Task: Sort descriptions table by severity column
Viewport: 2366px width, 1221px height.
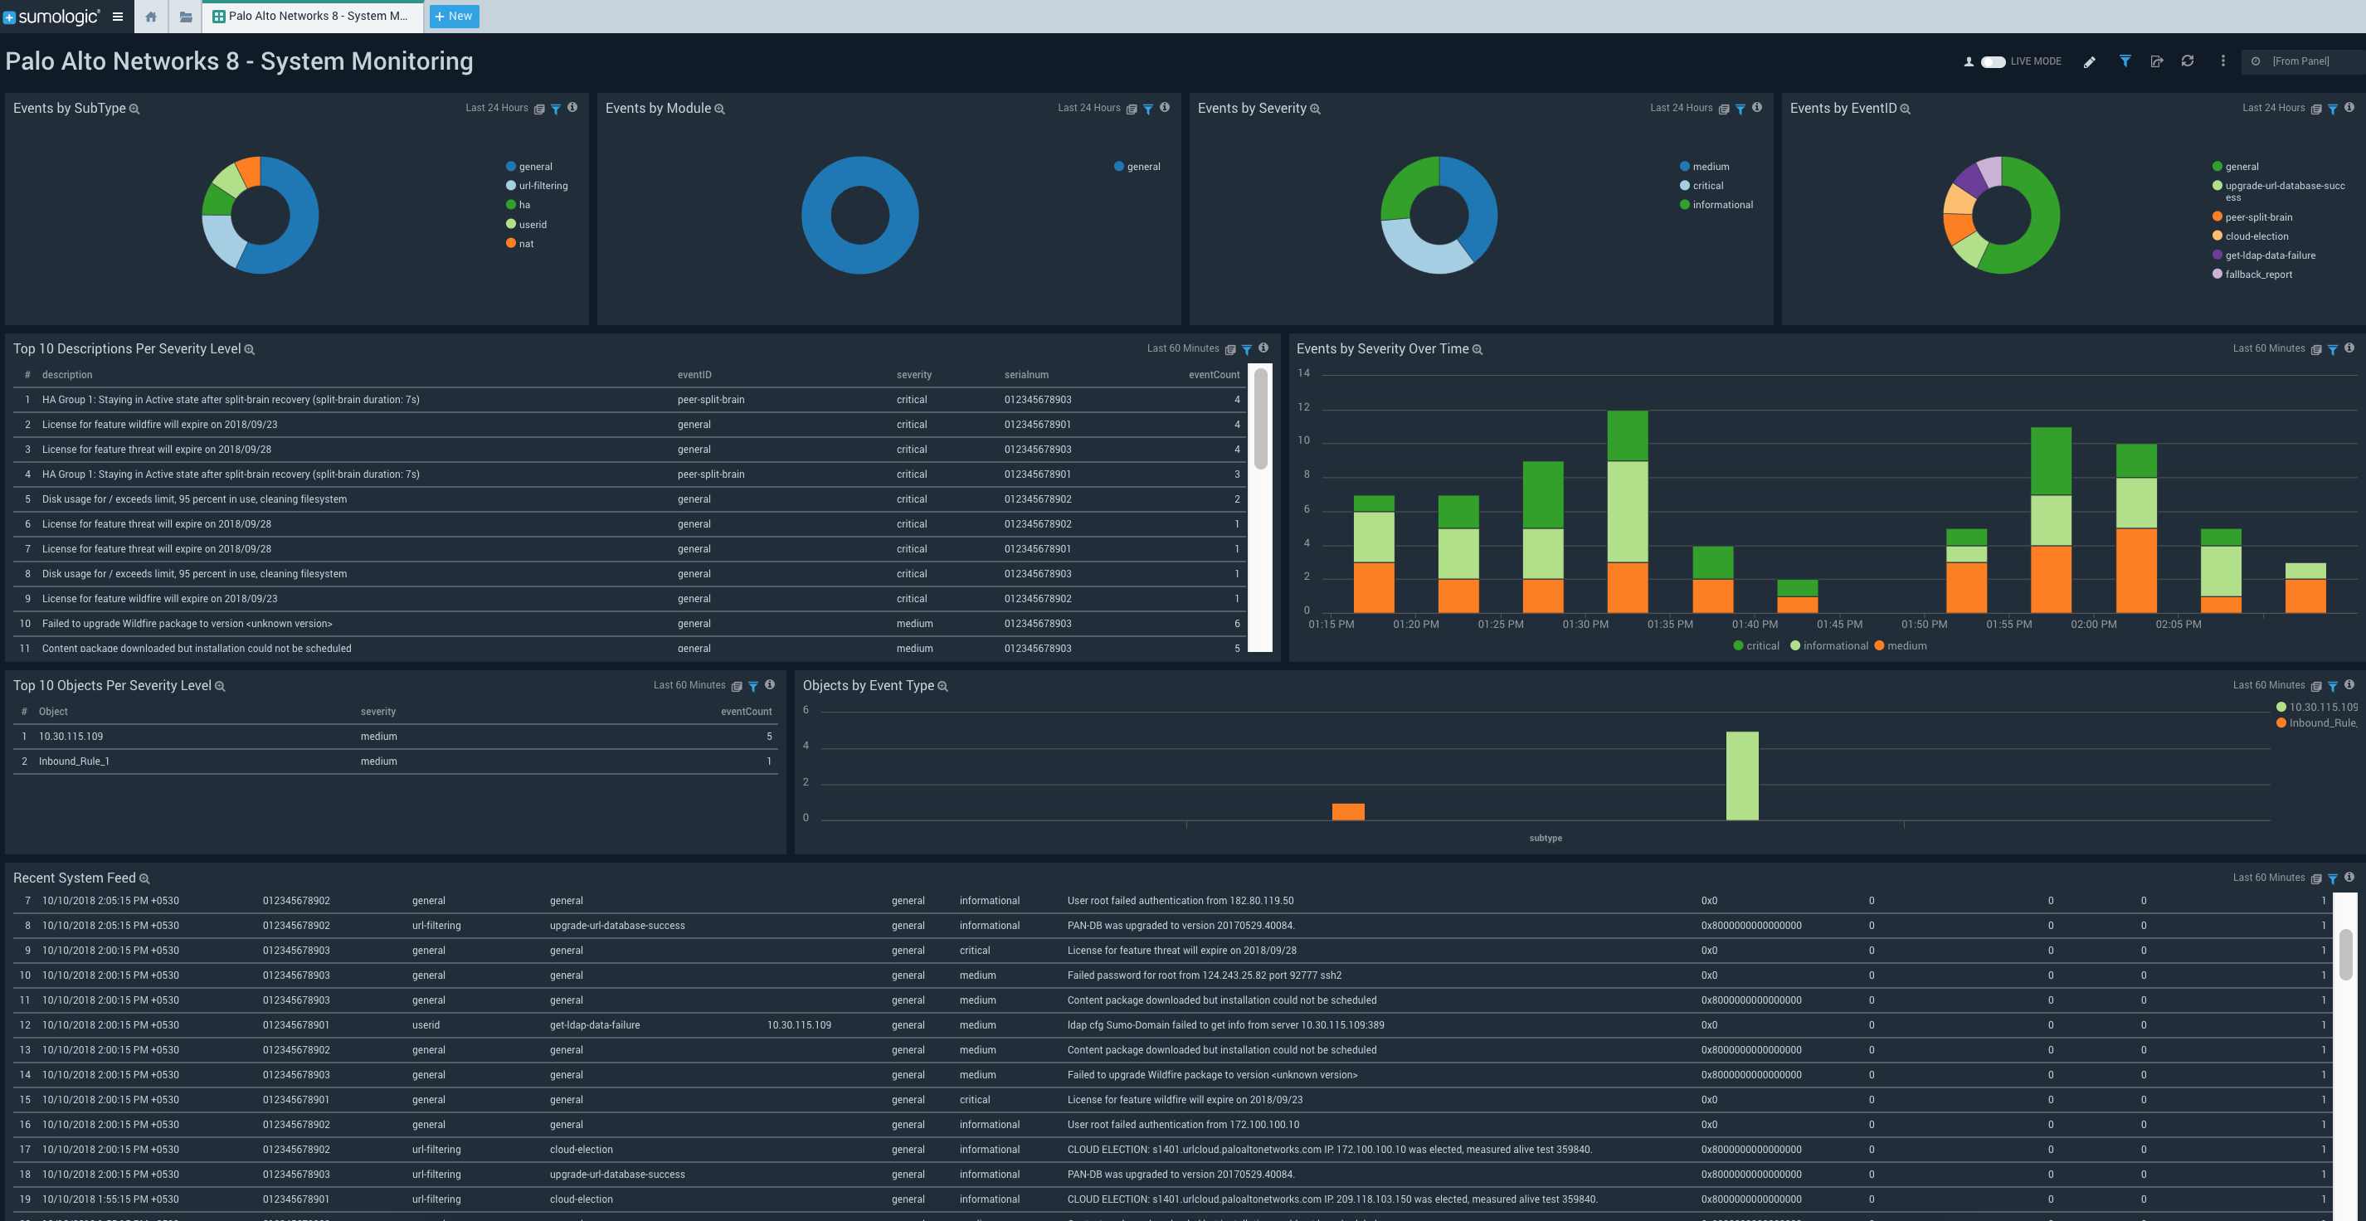Action: pyautogui.click(x=914, y=376)
